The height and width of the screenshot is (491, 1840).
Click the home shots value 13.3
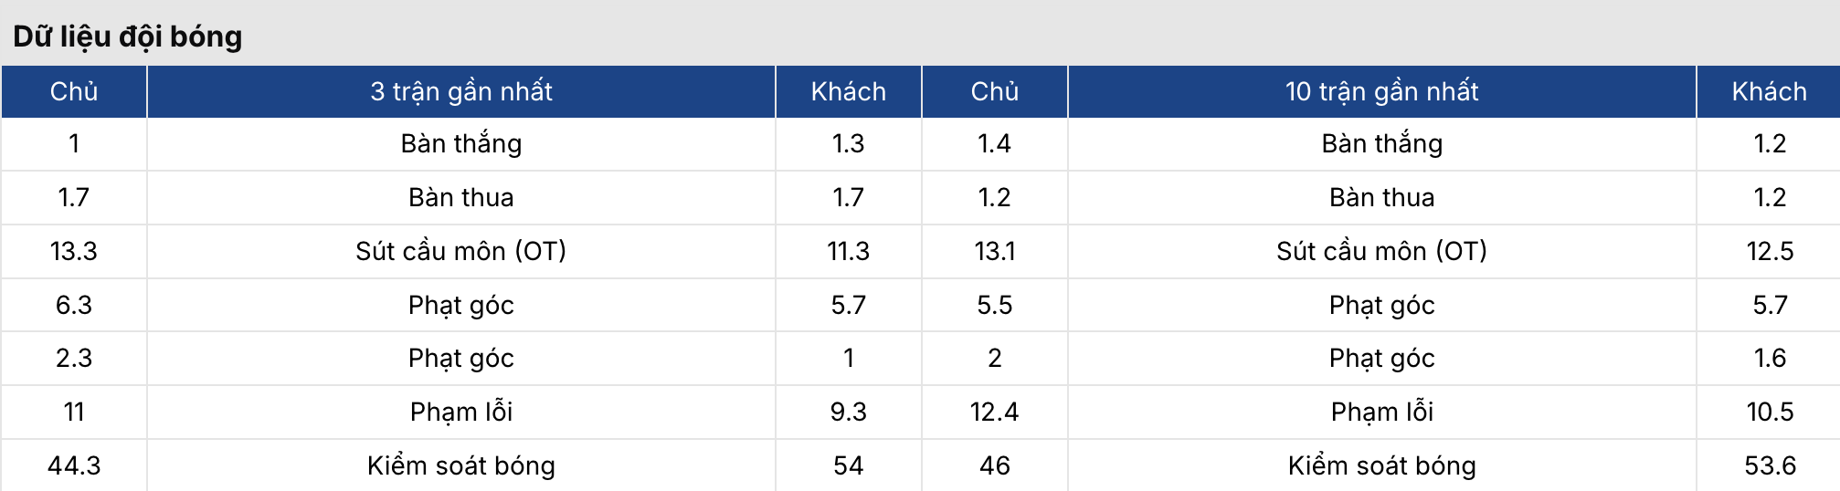coord(74,251)
